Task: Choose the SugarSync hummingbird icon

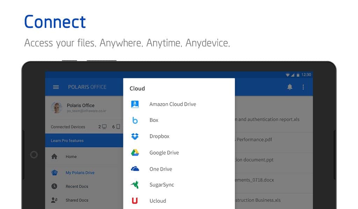Action: (x=135, y=185)
